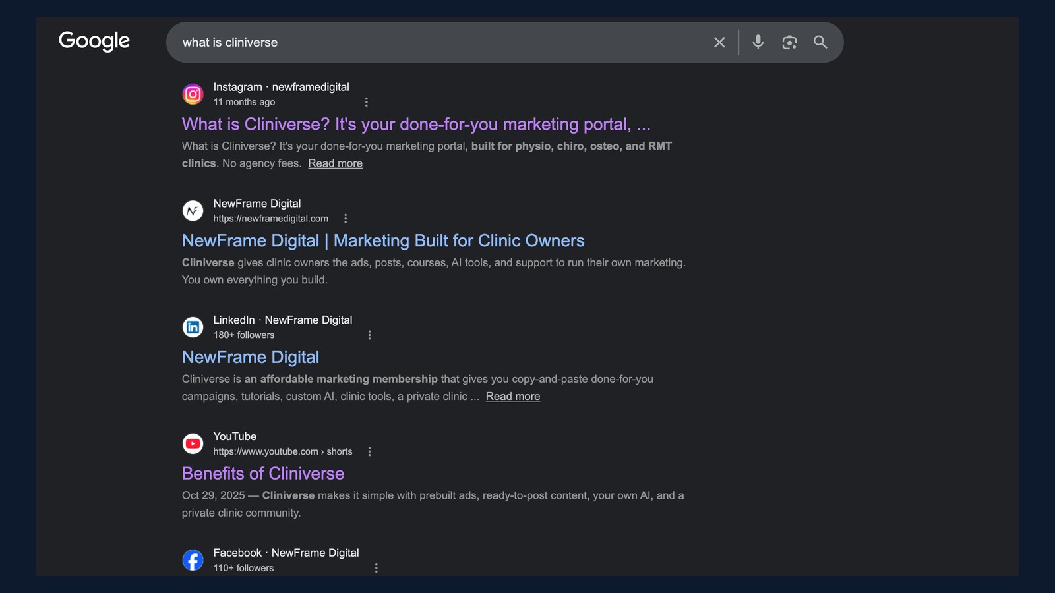Start voice search with the microphone icon

coord(758,42)
